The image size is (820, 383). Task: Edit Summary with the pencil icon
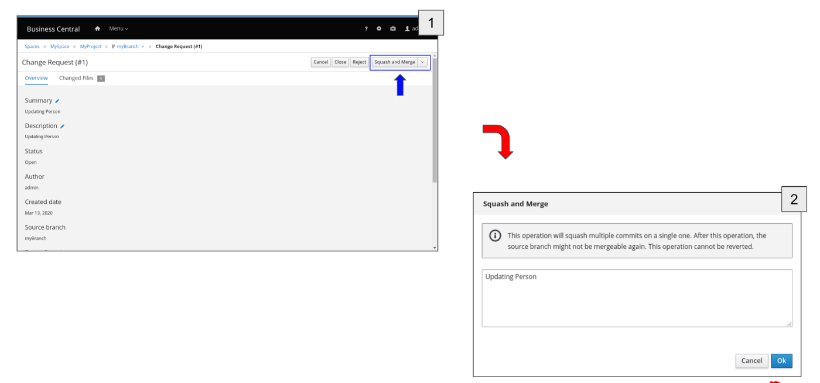pyautogui.click(x=57, y=101)
